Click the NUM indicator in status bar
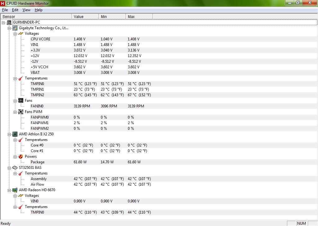This screenshot has height=226, width=318. click(x=302, y=224)
